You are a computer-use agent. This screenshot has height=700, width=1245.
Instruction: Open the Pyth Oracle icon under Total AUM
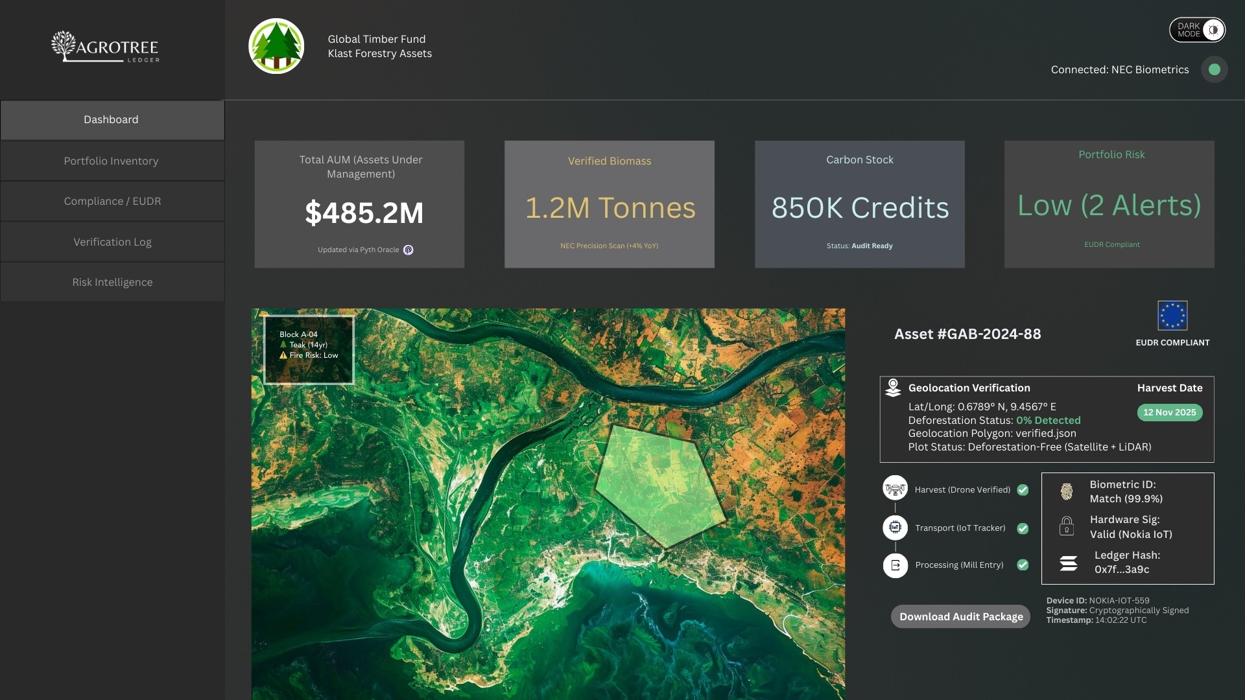click(409, 250)
